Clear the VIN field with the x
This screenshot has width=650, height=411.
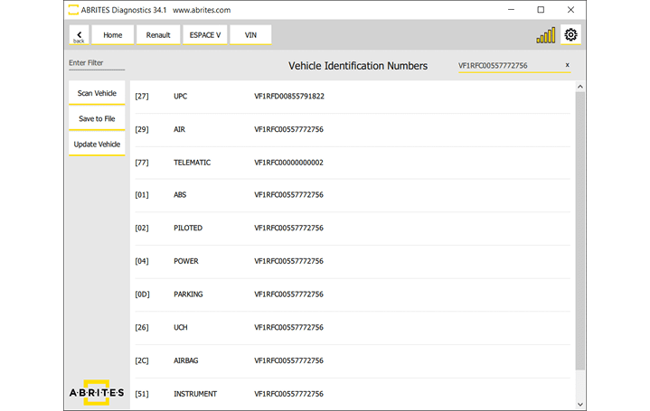(567, 65)
